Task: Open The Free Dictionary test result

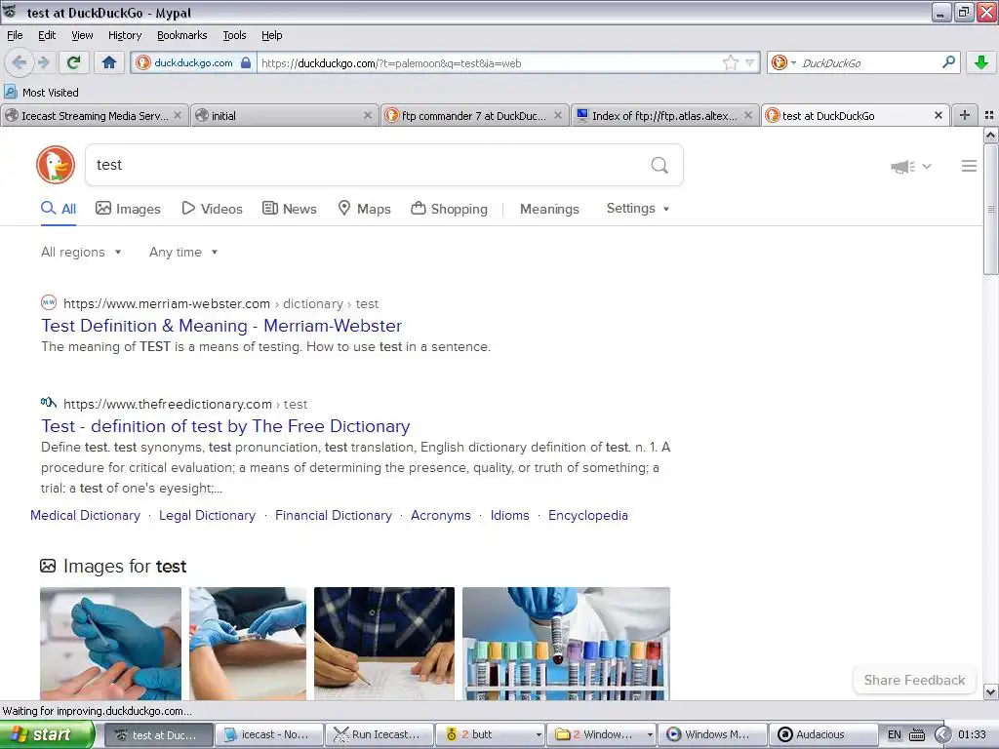Action: 225,426
